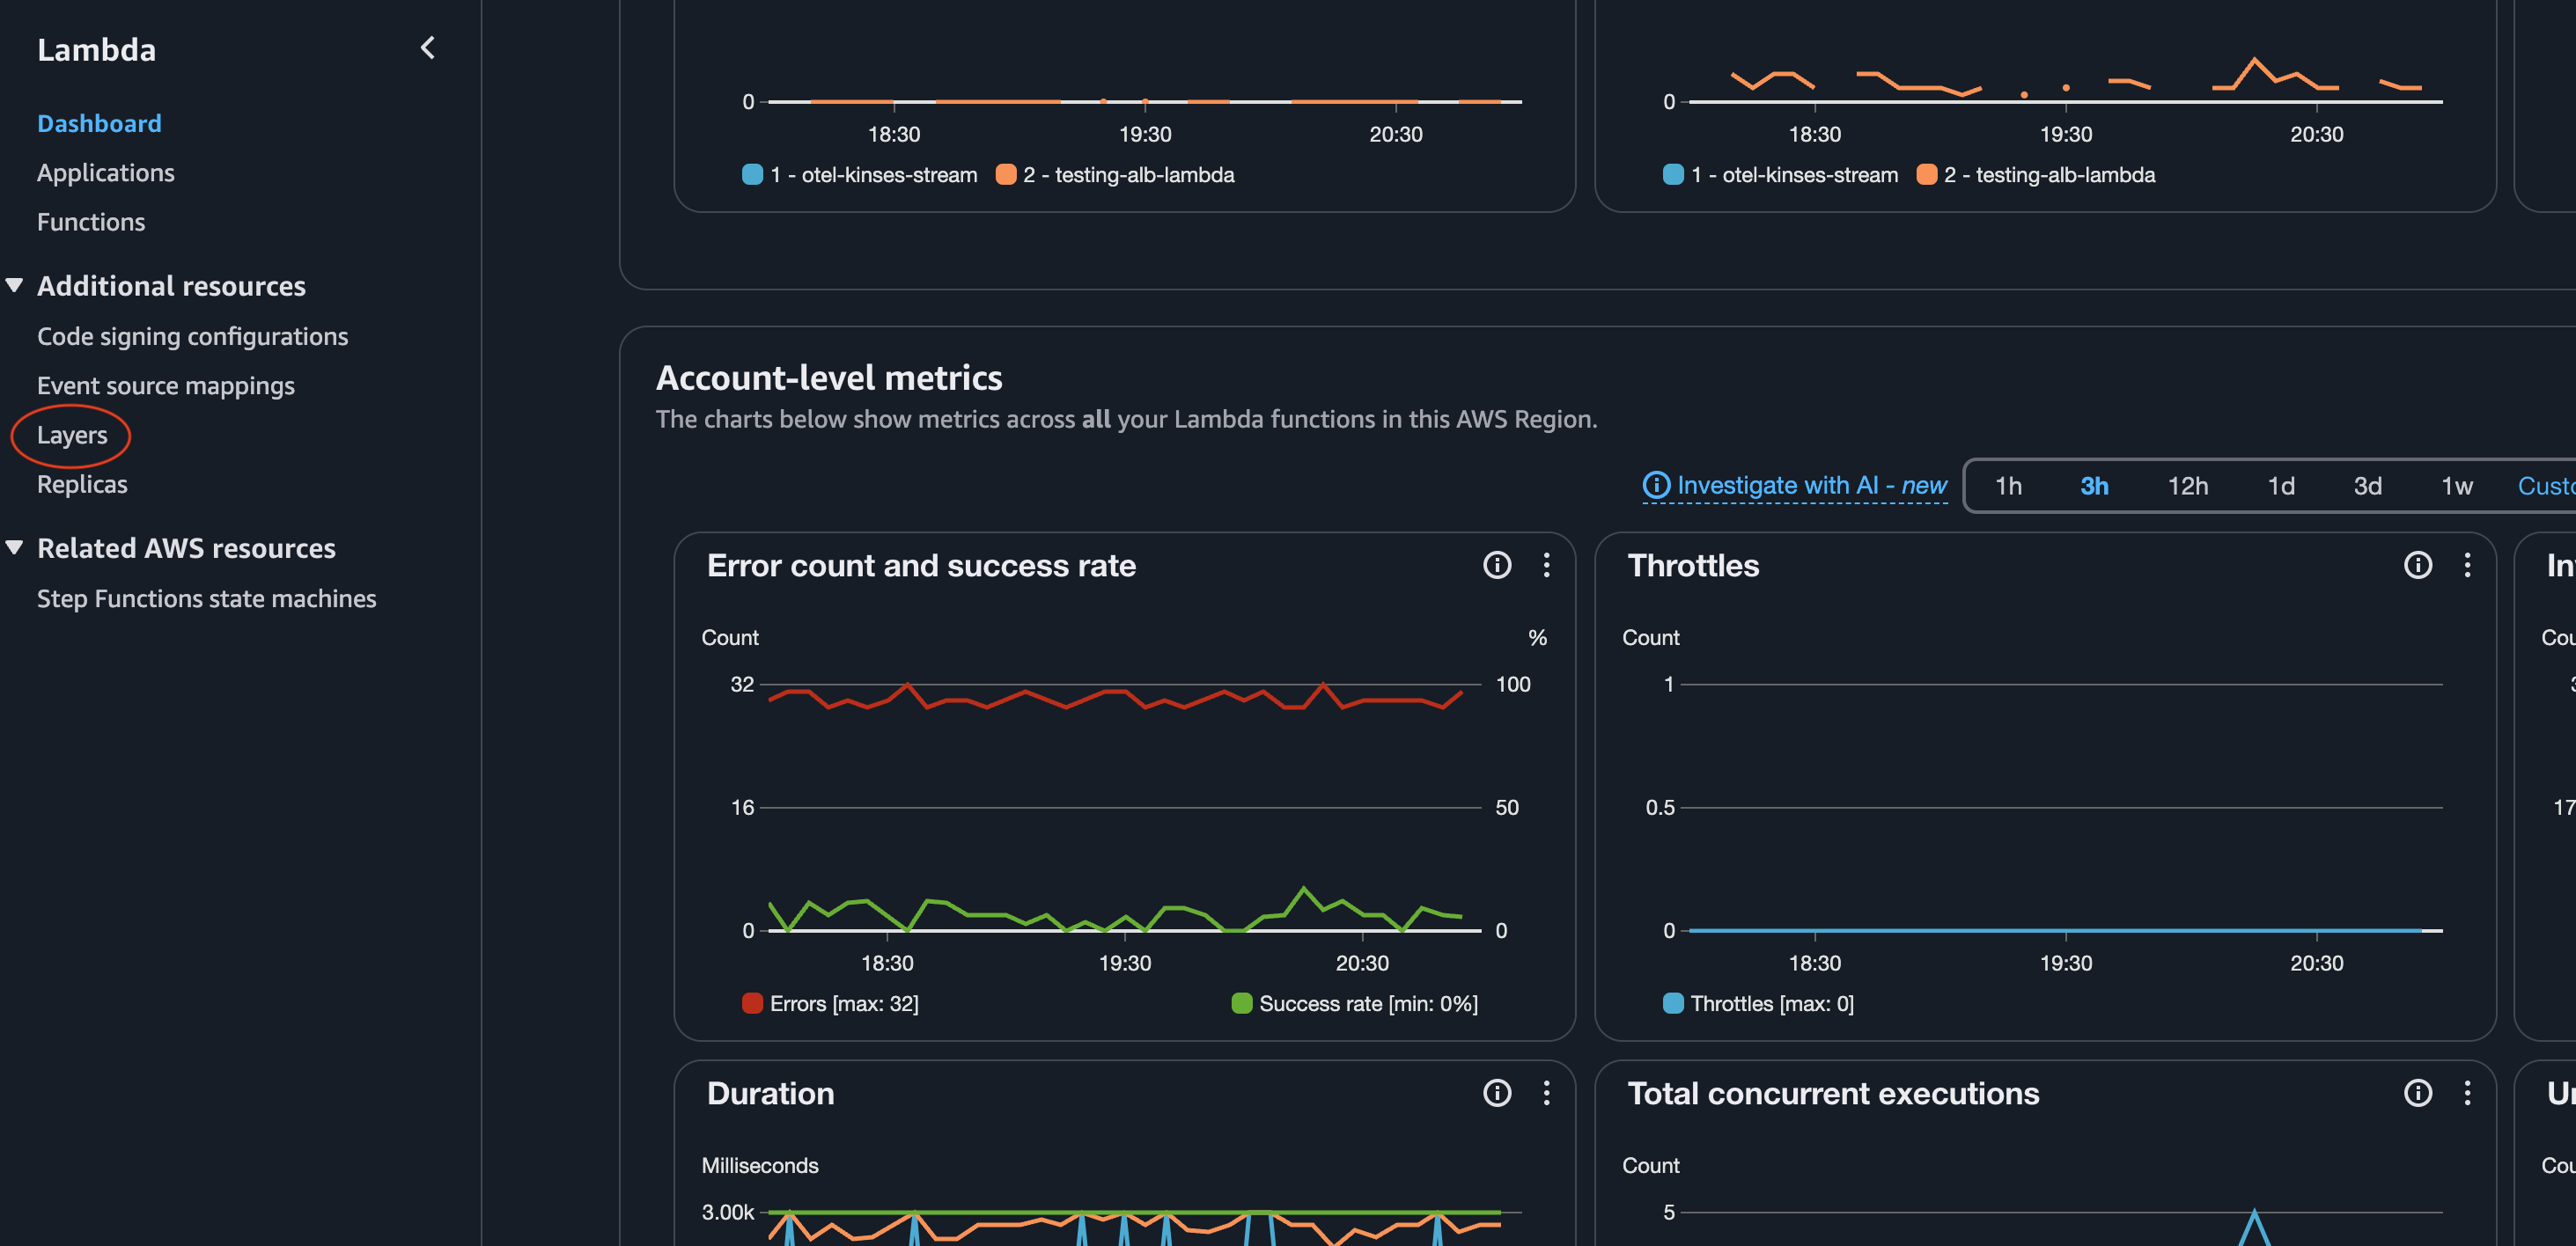Select the 1h time range
This screenshot has width=2576, height=1246.
2010,486
